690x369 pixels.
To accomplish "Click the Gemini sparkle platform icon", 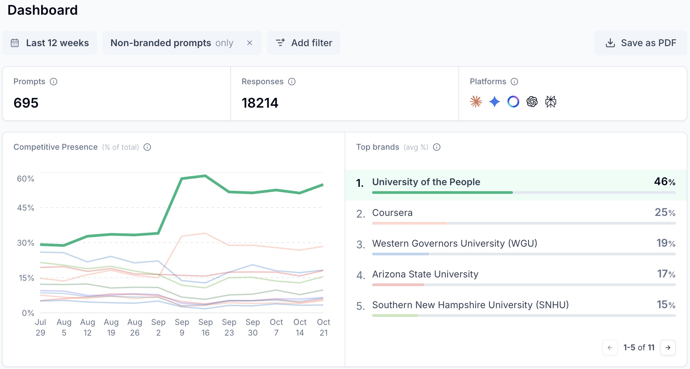I will (x=495, y=102).
